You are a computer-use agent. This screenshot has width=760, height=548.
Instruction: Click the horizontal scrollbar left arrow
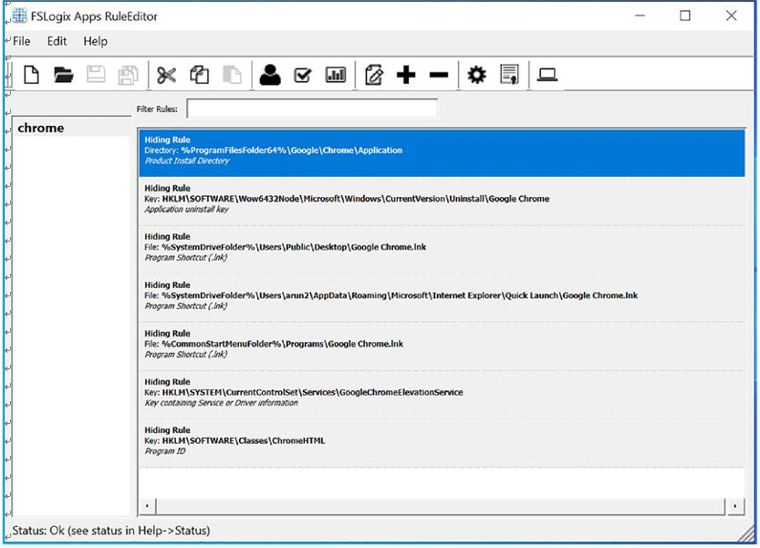point(148,506)
